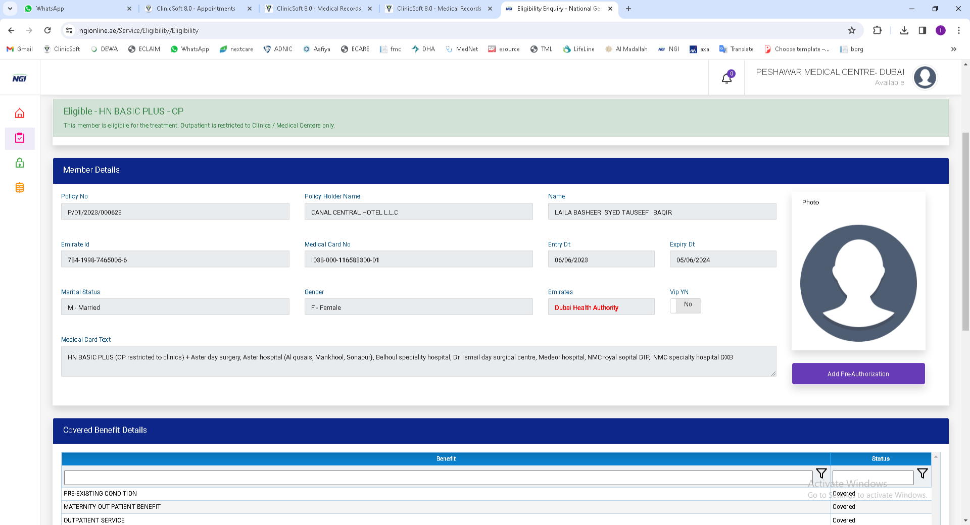
Task: Click the Status column filter funnel icon
Action: click(x=922, y=474)
